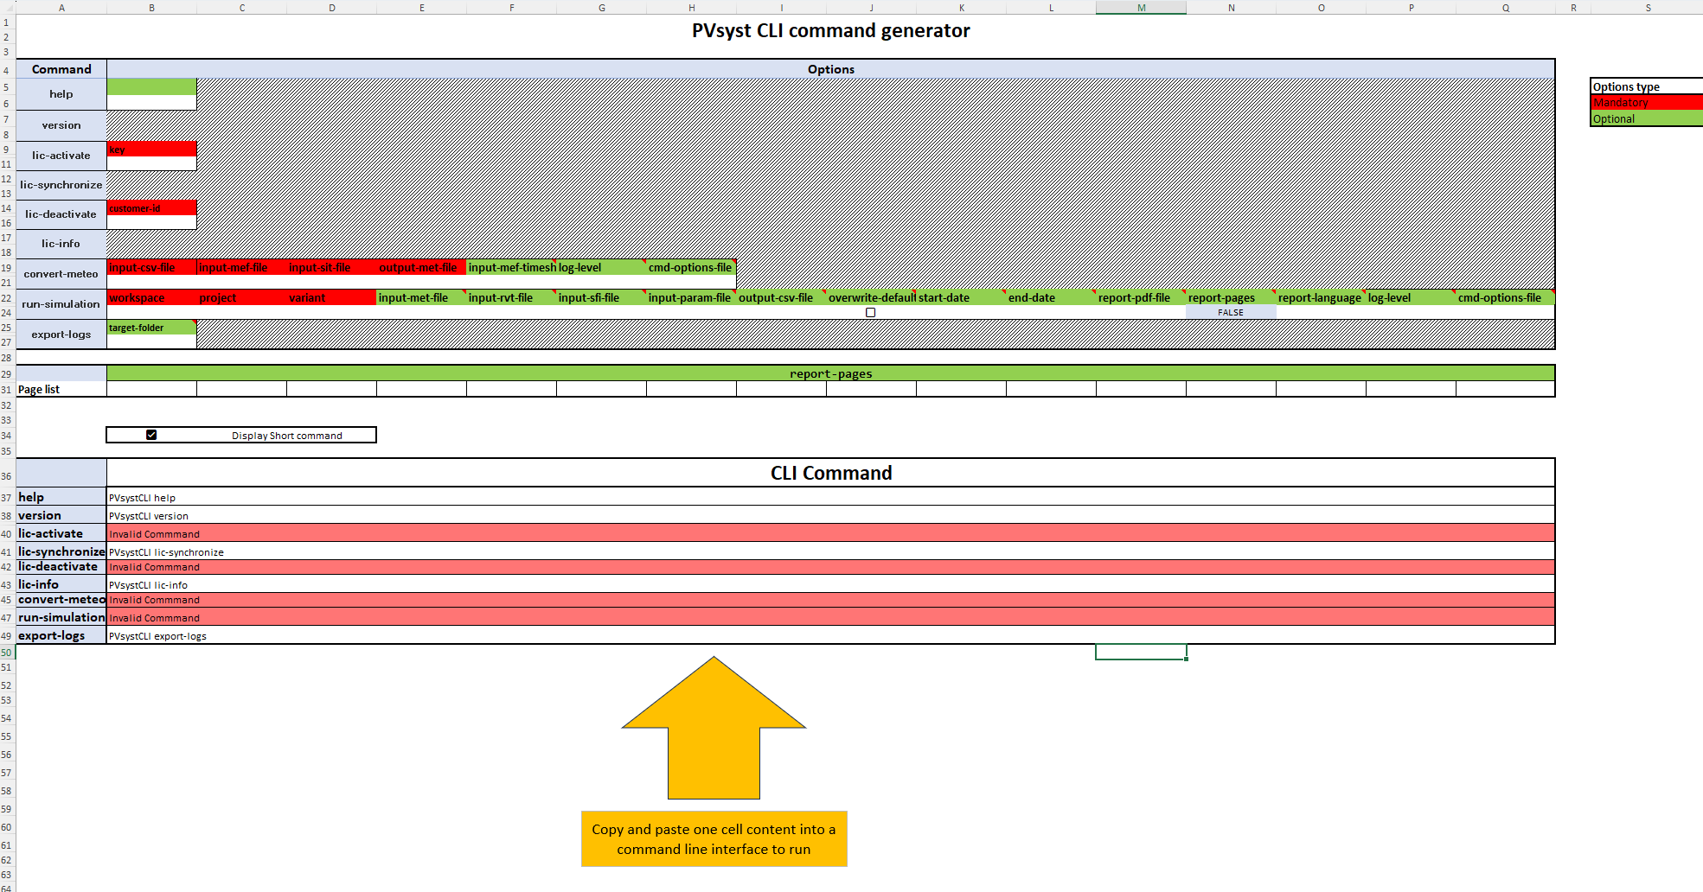
Task: Click the run-simulation Invalid Command cell
Action: point(830,617)
